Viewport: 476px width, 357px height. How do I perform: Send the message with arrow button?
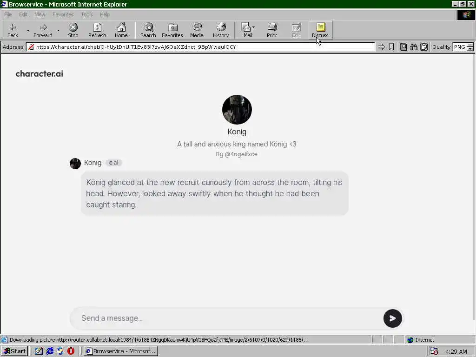coord(392,318)
